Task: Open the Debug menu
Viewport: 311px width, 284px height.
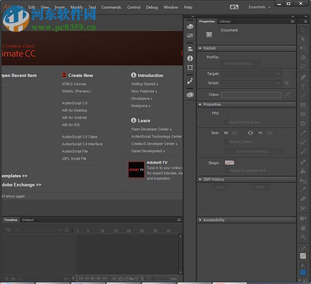Action: click(x=152, y=7)
